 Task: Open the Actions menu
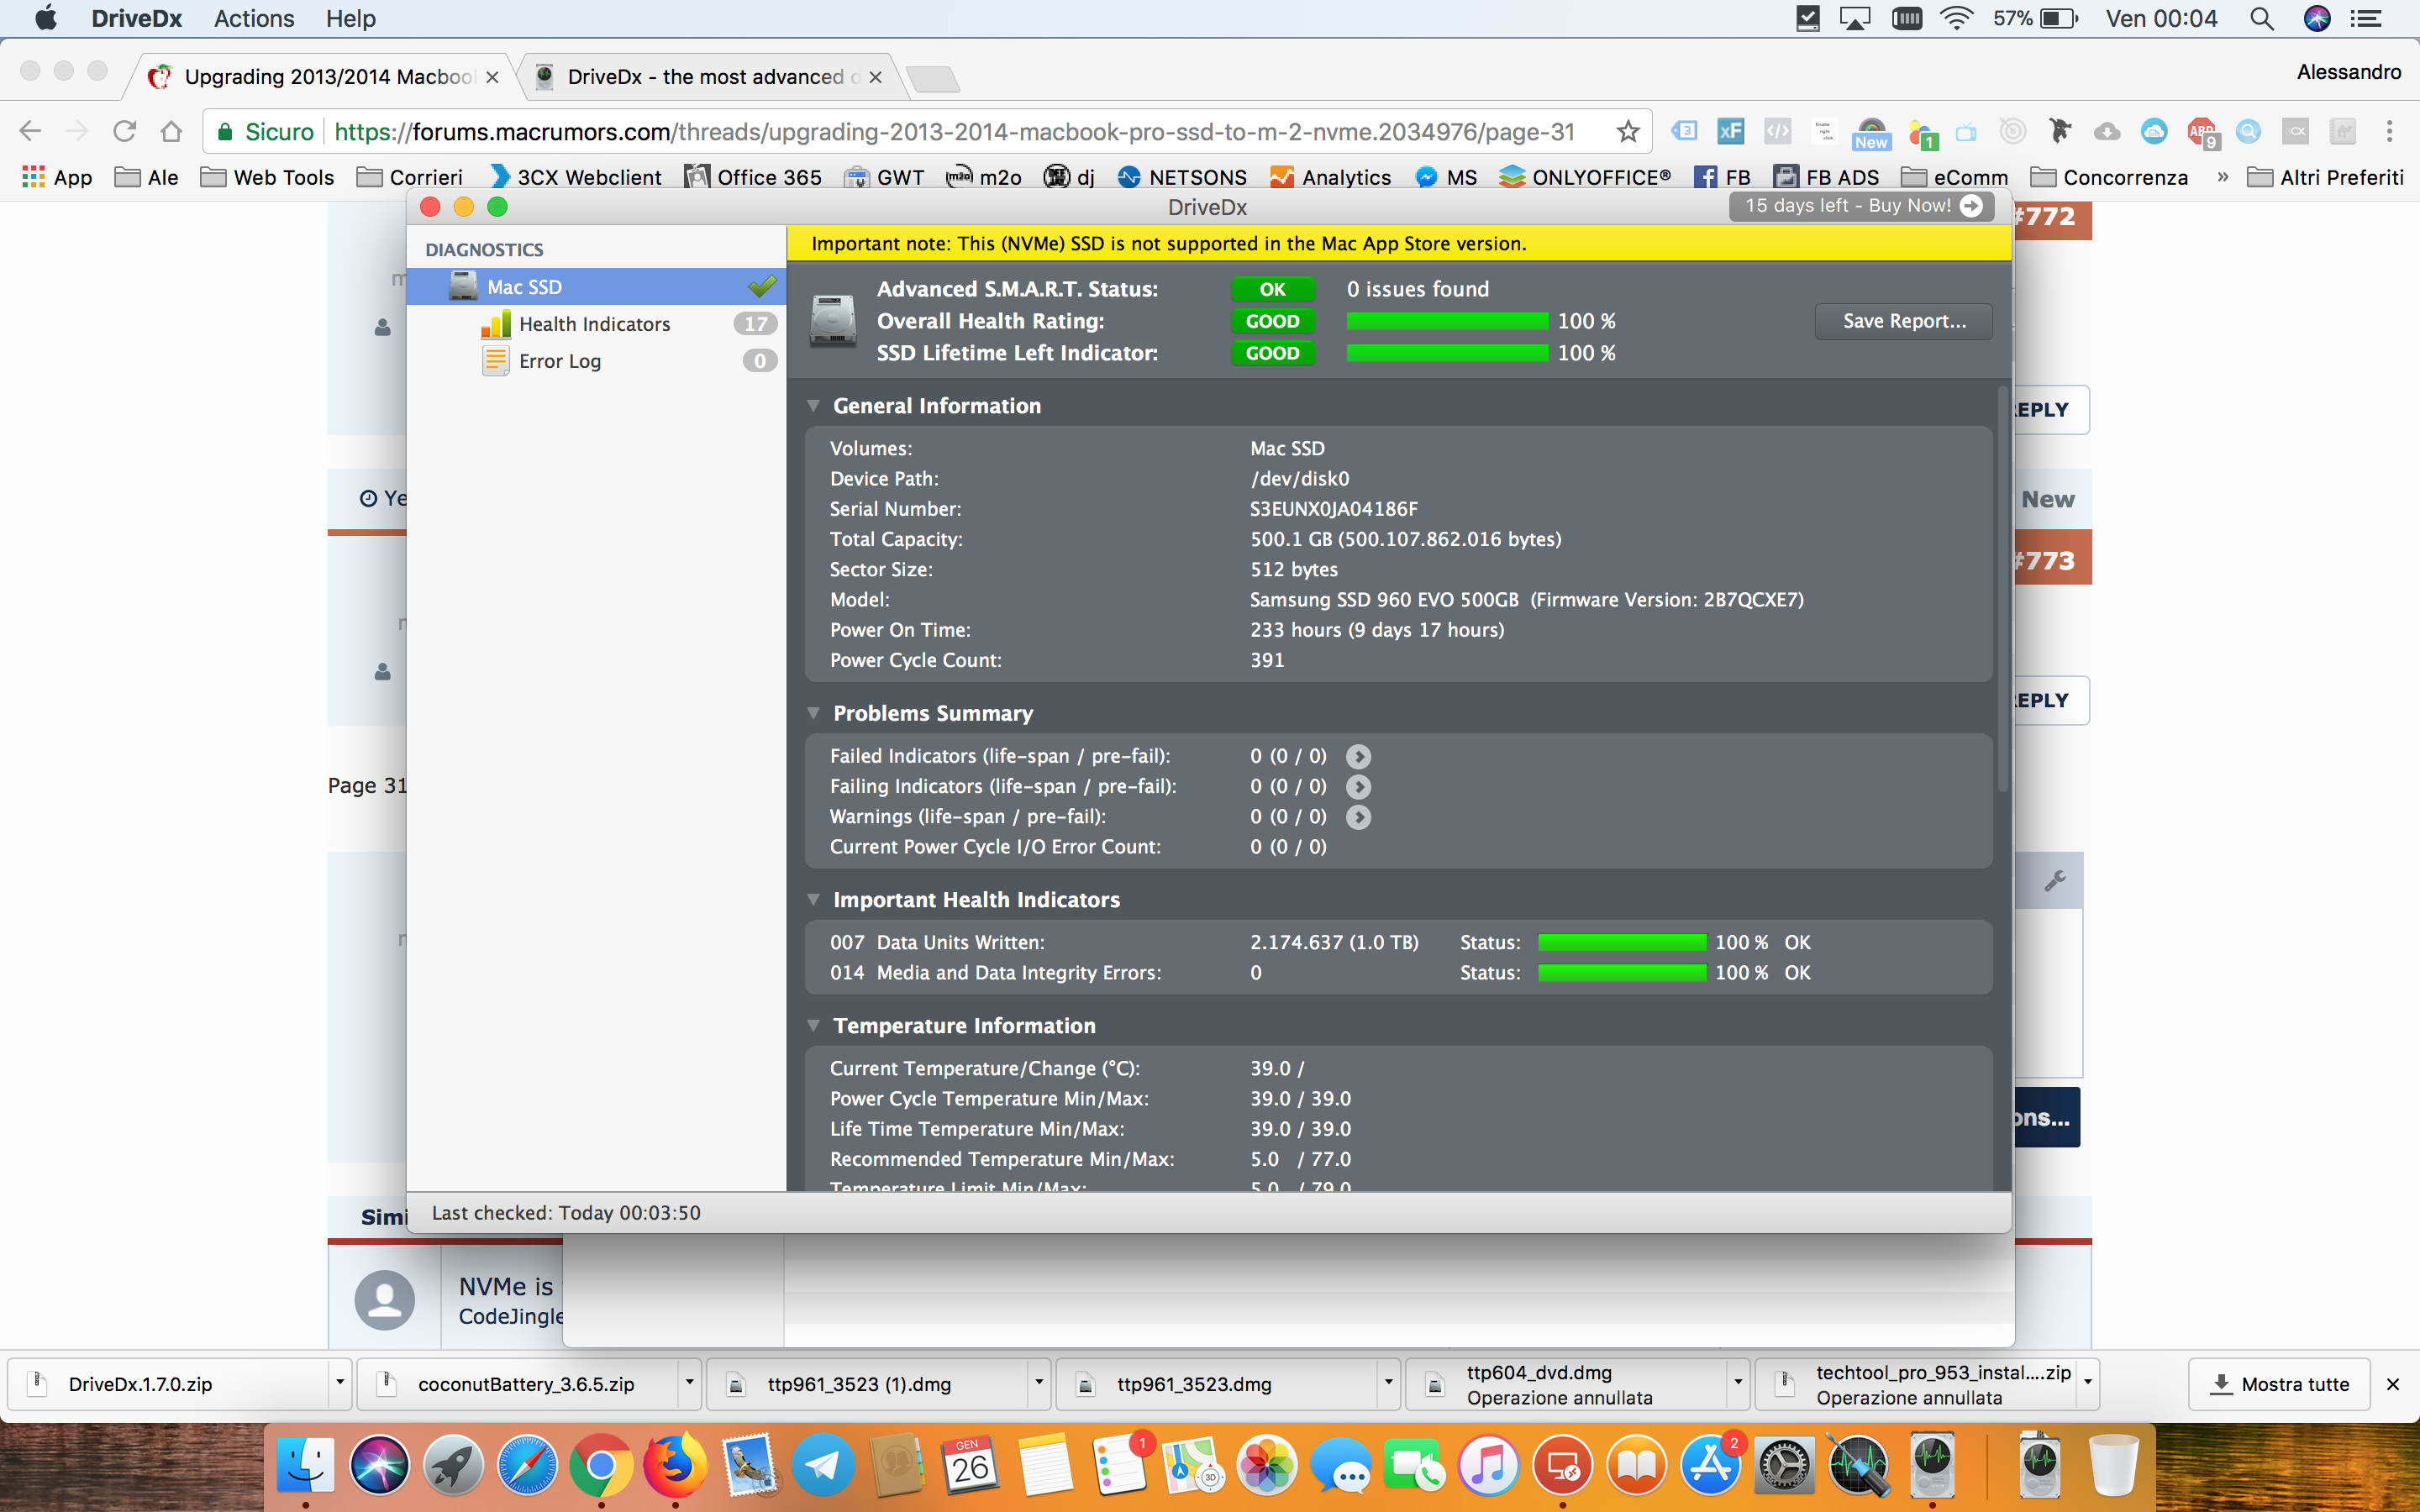click(254, 18)
